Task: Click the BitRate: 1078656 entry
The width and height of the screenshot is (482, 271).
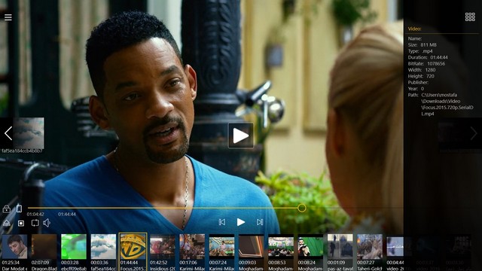Action: point(426,63)
